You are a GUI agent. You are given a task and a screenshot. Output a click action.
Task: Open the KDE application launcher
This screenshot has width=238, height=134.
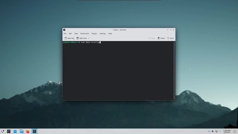point(3,131)
